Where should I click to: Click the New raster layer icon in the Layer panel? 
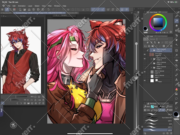tap(145, 46)
